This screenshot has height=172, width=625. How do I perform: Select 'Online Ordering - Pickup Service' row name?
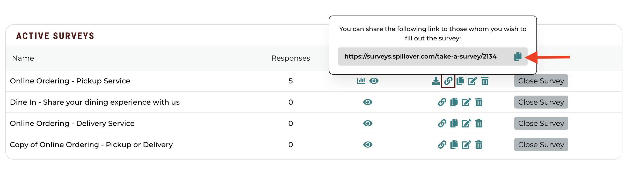[x=70, y=81]
